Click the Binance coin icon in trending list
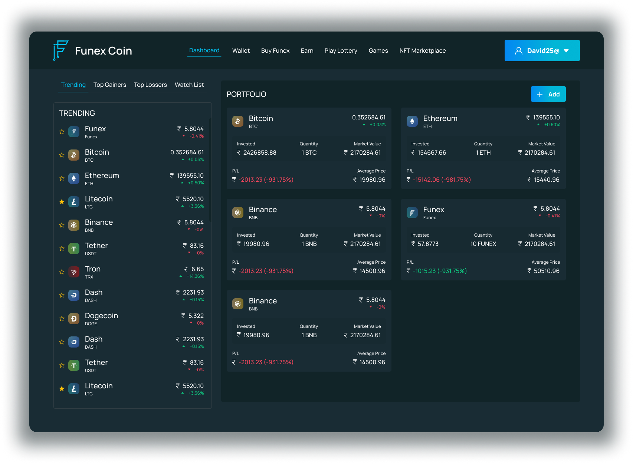This screenshot has width=633, height=464. 74,225
